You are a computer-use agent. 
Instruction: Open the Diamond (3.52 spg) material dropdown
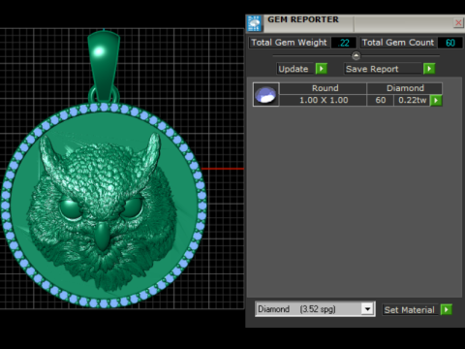click(x=315, y=309)
